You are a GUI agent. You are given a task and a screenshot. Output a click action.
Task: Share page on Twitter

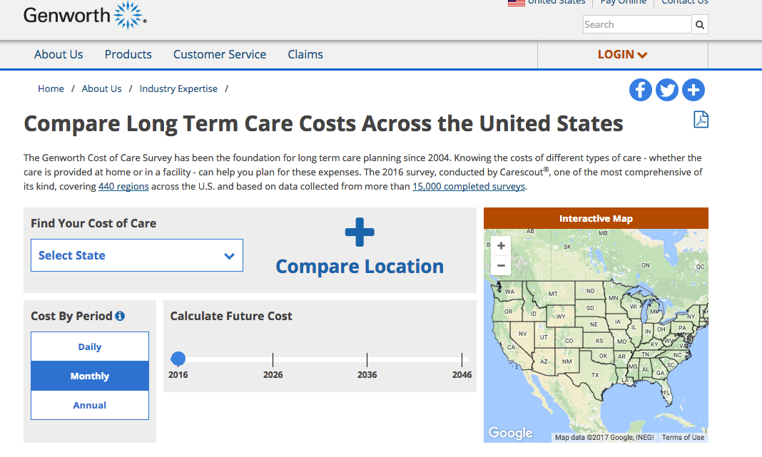(666, 90)
